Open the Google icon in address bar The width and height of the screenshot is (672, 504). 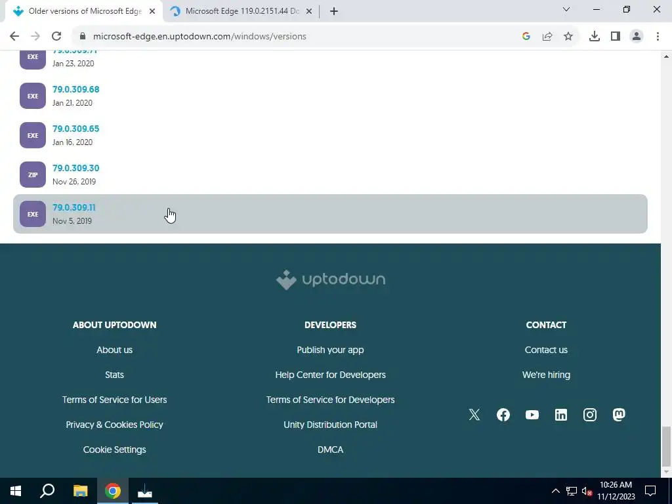[526, 37]
